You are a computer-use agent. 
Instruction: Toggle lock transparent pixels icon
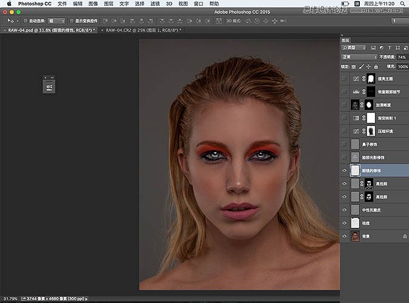354,67
